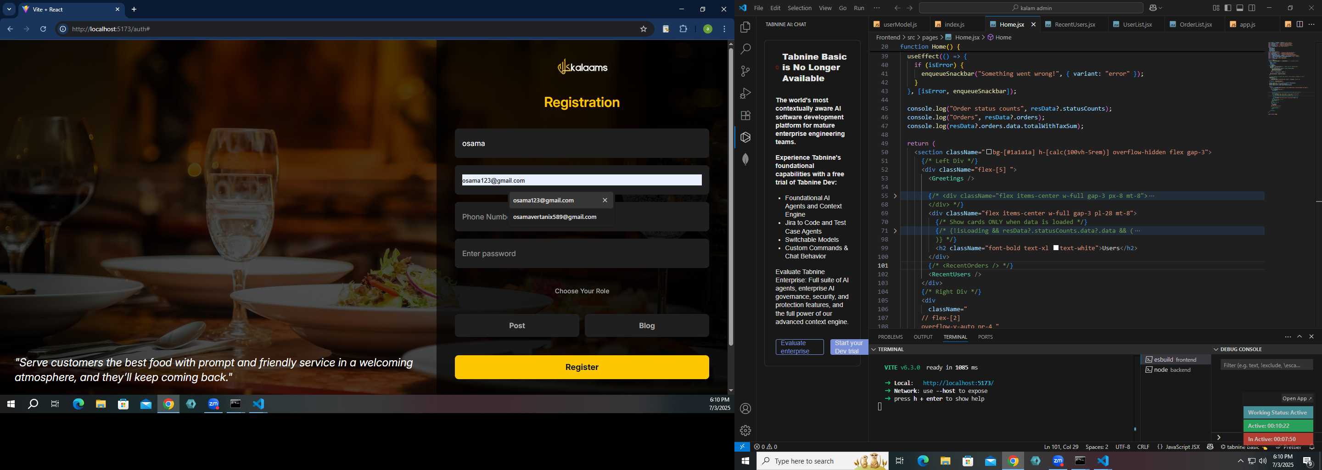This screenshot has width=1322, height=470.
Task: Click Start your Dev trial button
Action: coord(849,347)
